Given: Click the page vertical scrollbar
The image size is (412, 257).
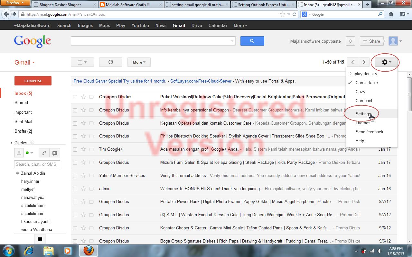Looking at the screenshot, I should (409, 95).
